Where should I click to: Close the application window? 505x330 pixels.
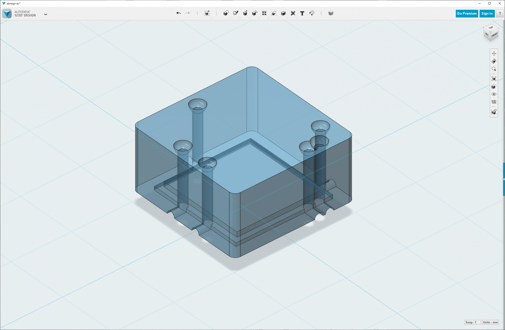[x=499, y=3]
